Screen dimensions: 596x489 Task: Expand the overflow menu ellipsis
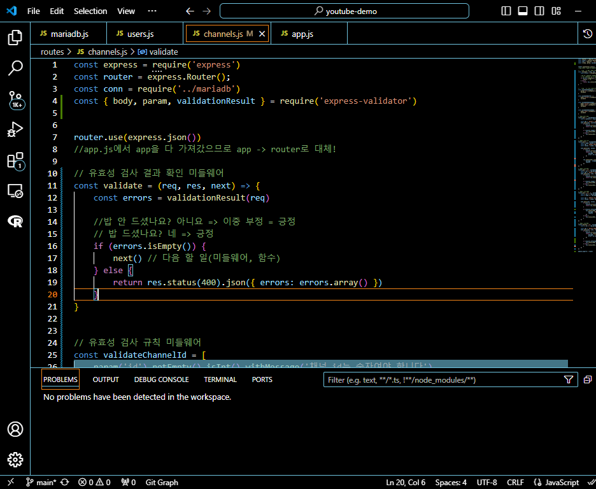152,11
